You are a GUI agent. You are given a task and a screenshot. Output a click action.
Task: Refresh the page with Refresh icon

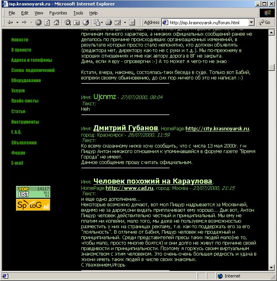pos(47,22)
